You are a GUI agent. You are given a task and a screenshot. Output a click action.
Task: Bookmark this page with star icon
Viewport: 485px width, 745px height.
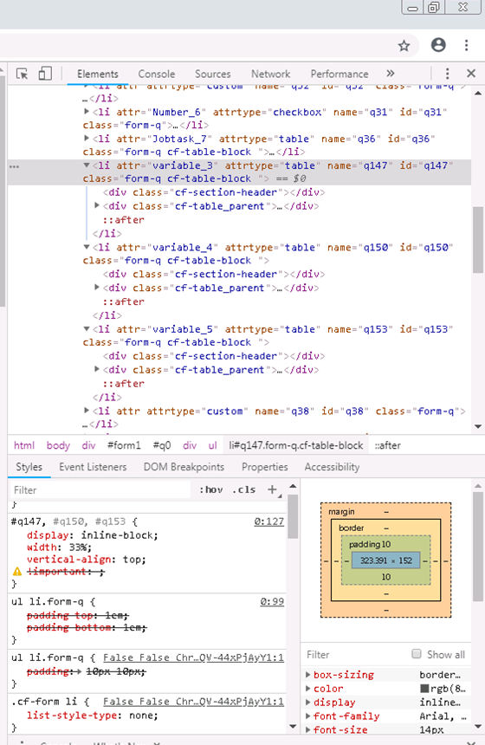point(404,46)
